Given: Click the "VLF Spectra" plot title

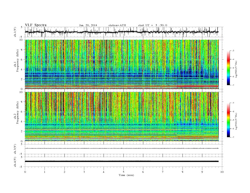Looking at the screenshot, I should coord(36,25).
